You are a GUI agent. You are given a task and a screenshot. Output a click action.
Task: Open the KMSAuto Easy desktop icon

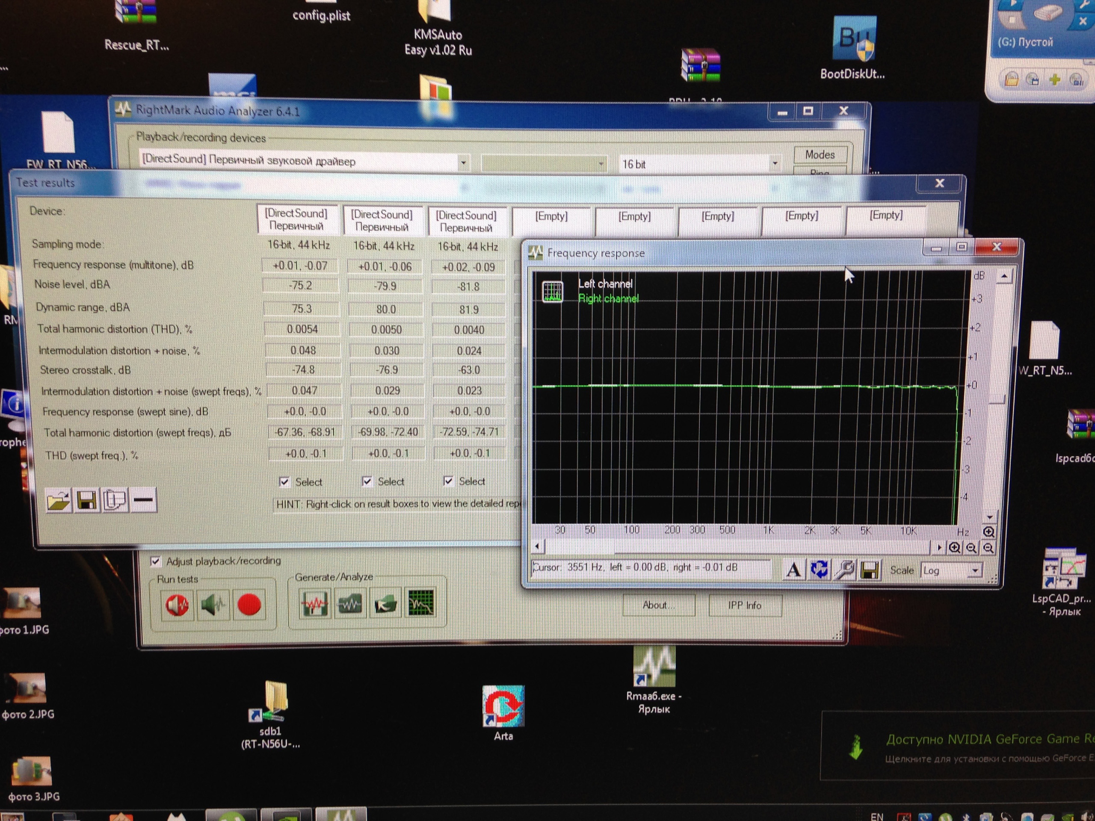438,29
